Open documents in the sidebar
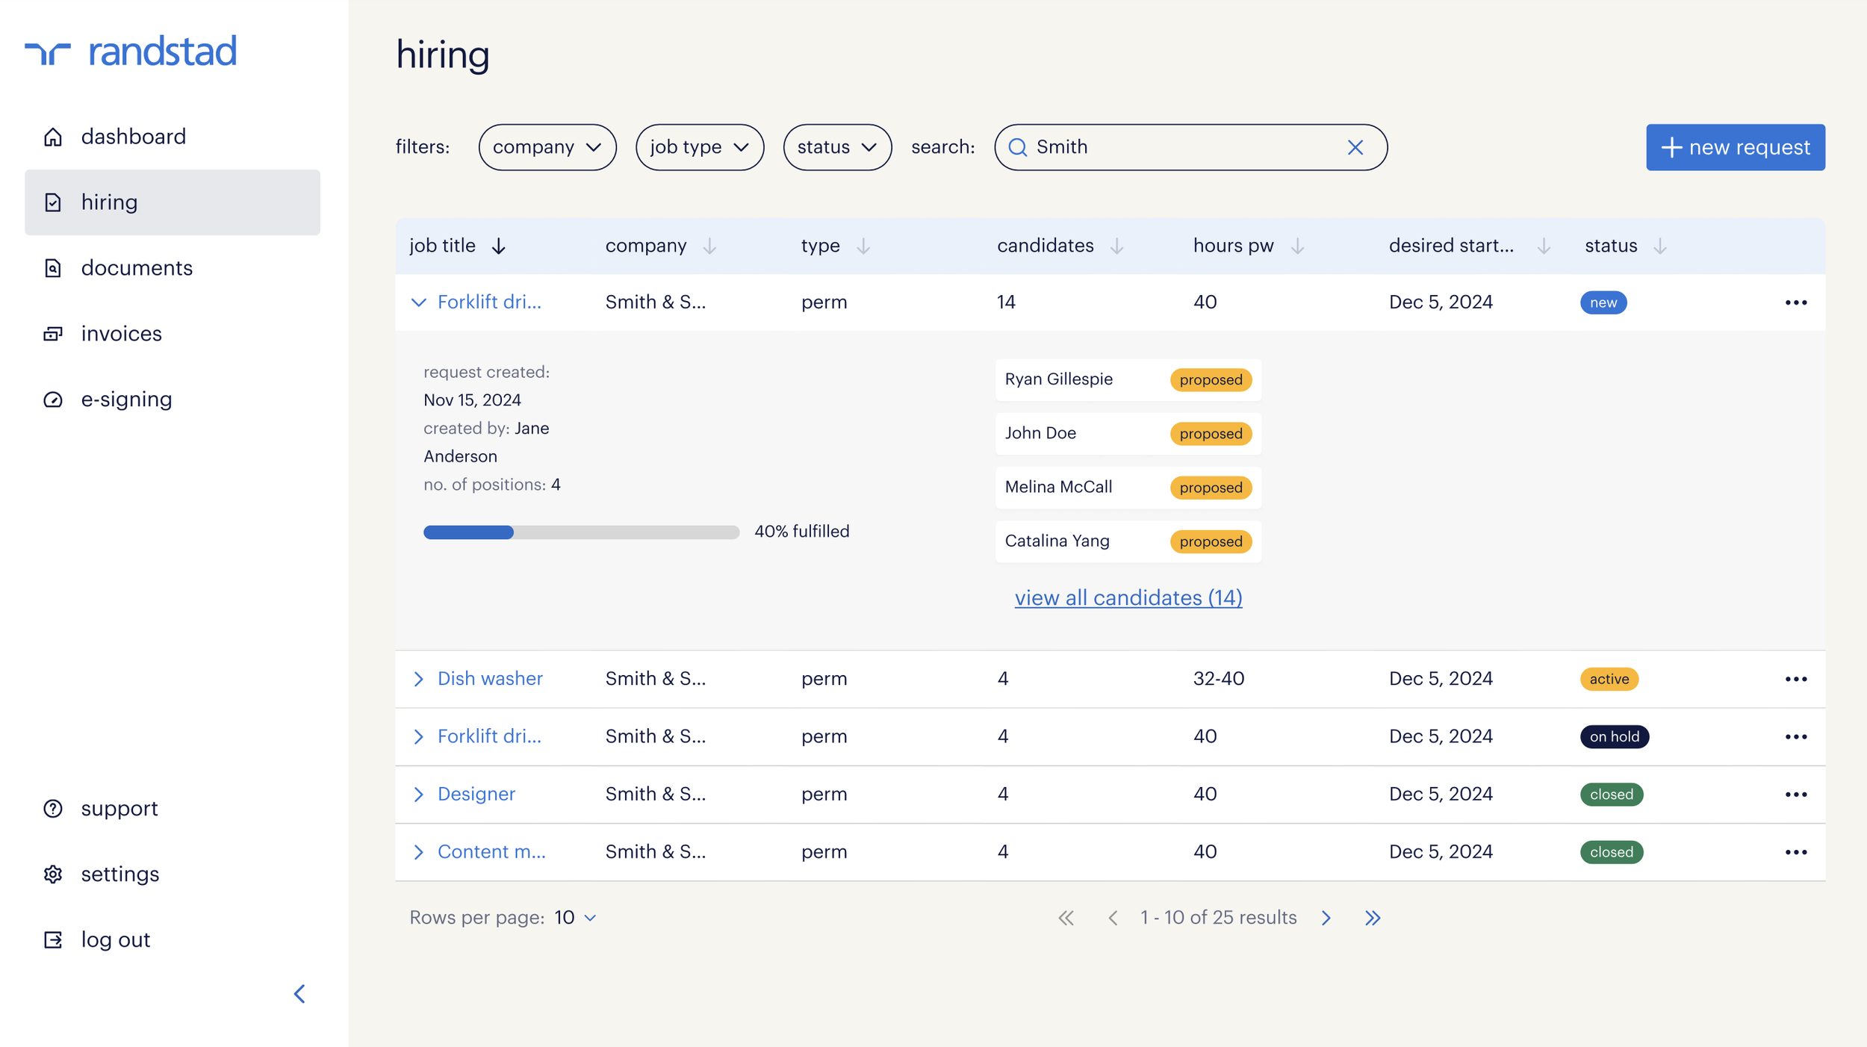 point(137,268)
